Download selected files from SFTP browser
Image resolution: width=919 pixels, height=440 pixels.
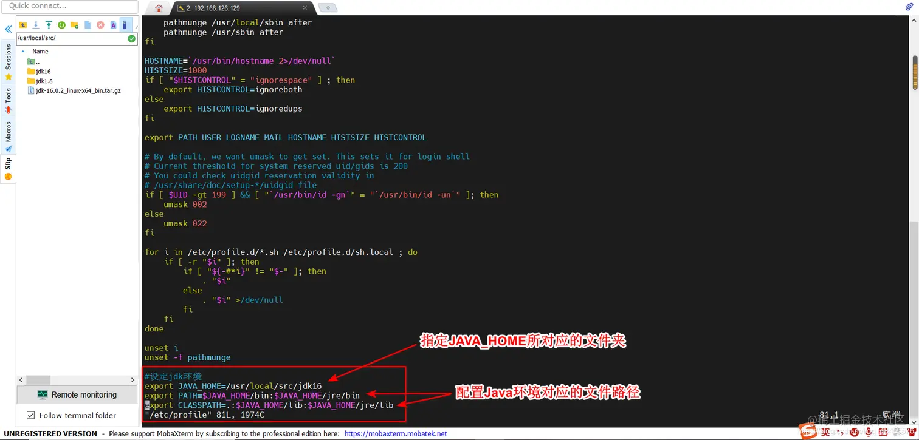36,25
